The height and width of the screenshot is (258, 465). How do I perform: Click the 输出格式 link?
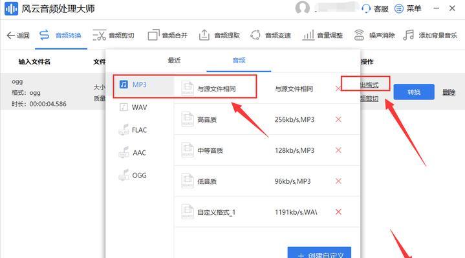pos(369,85)
